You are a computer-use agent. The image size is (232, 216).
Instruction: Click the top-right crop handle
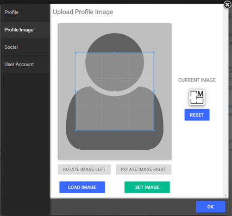pos(154,53)
